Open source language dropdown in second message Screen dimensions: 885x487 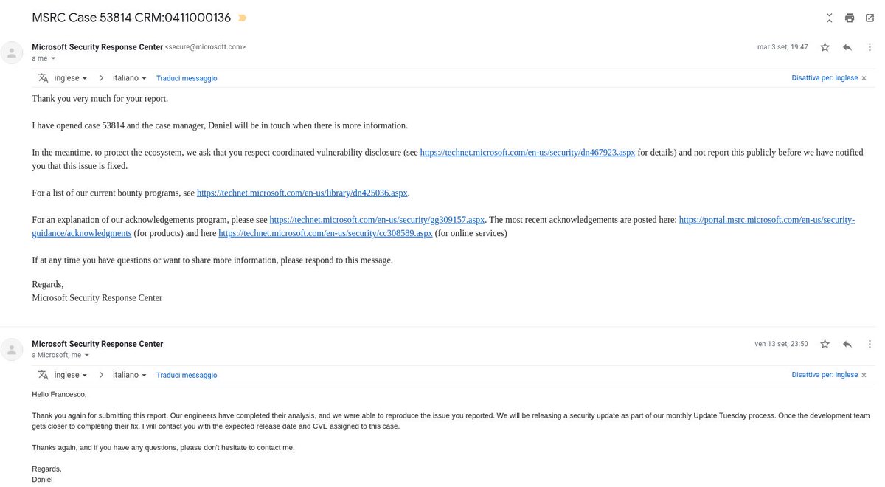(70, 375)
